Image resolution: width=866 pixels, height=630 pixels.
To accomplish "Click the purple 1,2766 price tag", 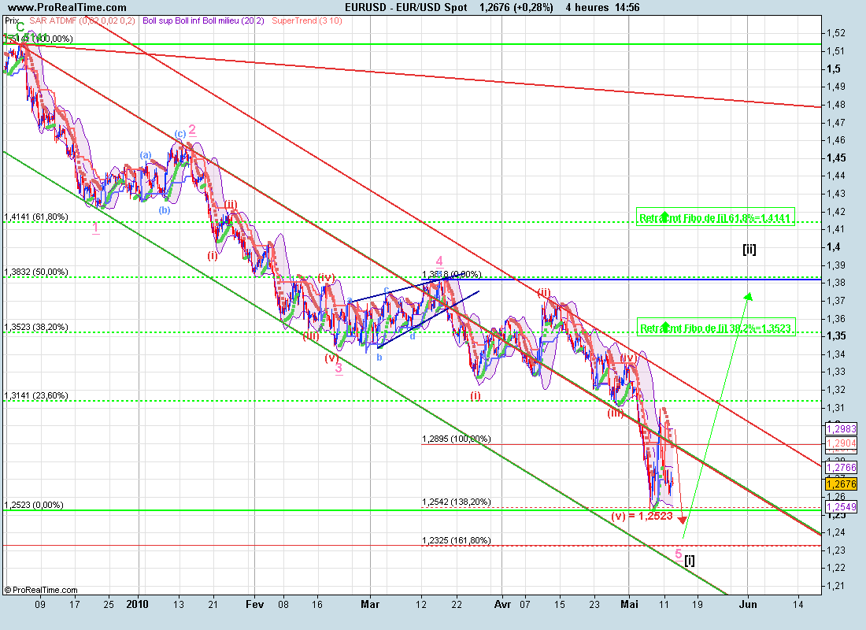I will pyautogui.click(x=841, y=468).
